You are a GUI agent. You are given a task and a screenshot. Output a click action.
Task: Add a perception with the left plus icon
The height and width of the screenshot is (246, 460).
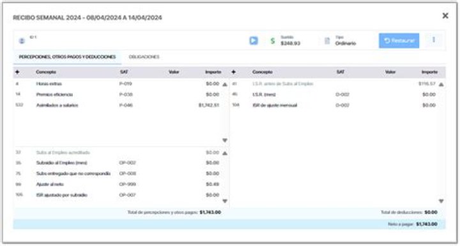17,72
